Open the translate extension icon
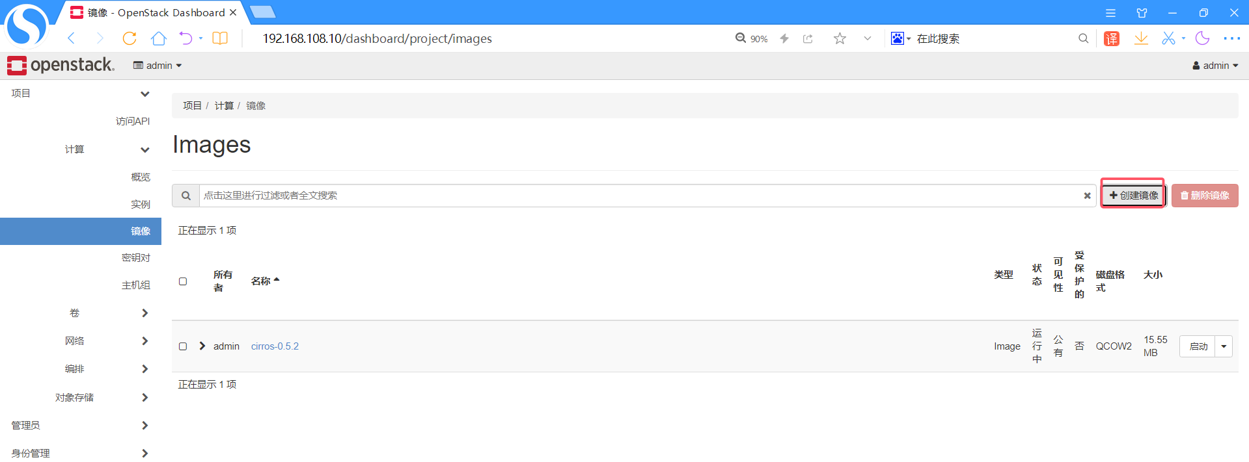The image size is (1249, 462). point(1112,38)
